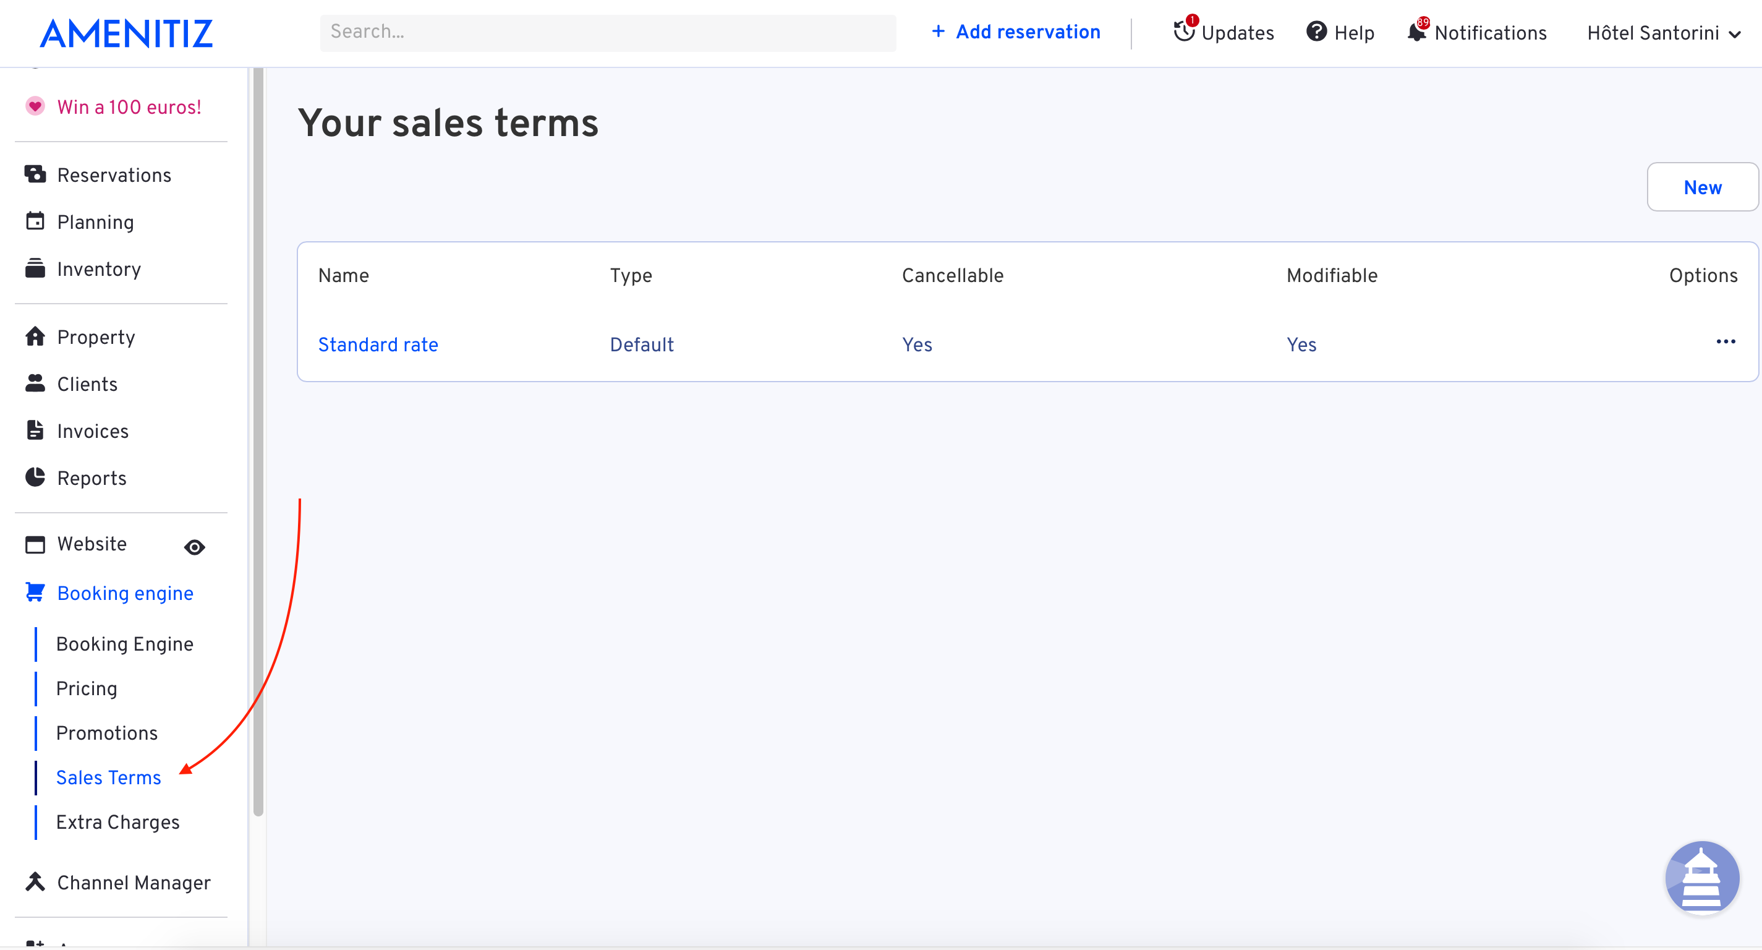This screenshot has width=1762, height=950.
Task: Click the New sales term button
Action: pyautogui.click(x=1703, y=187)
